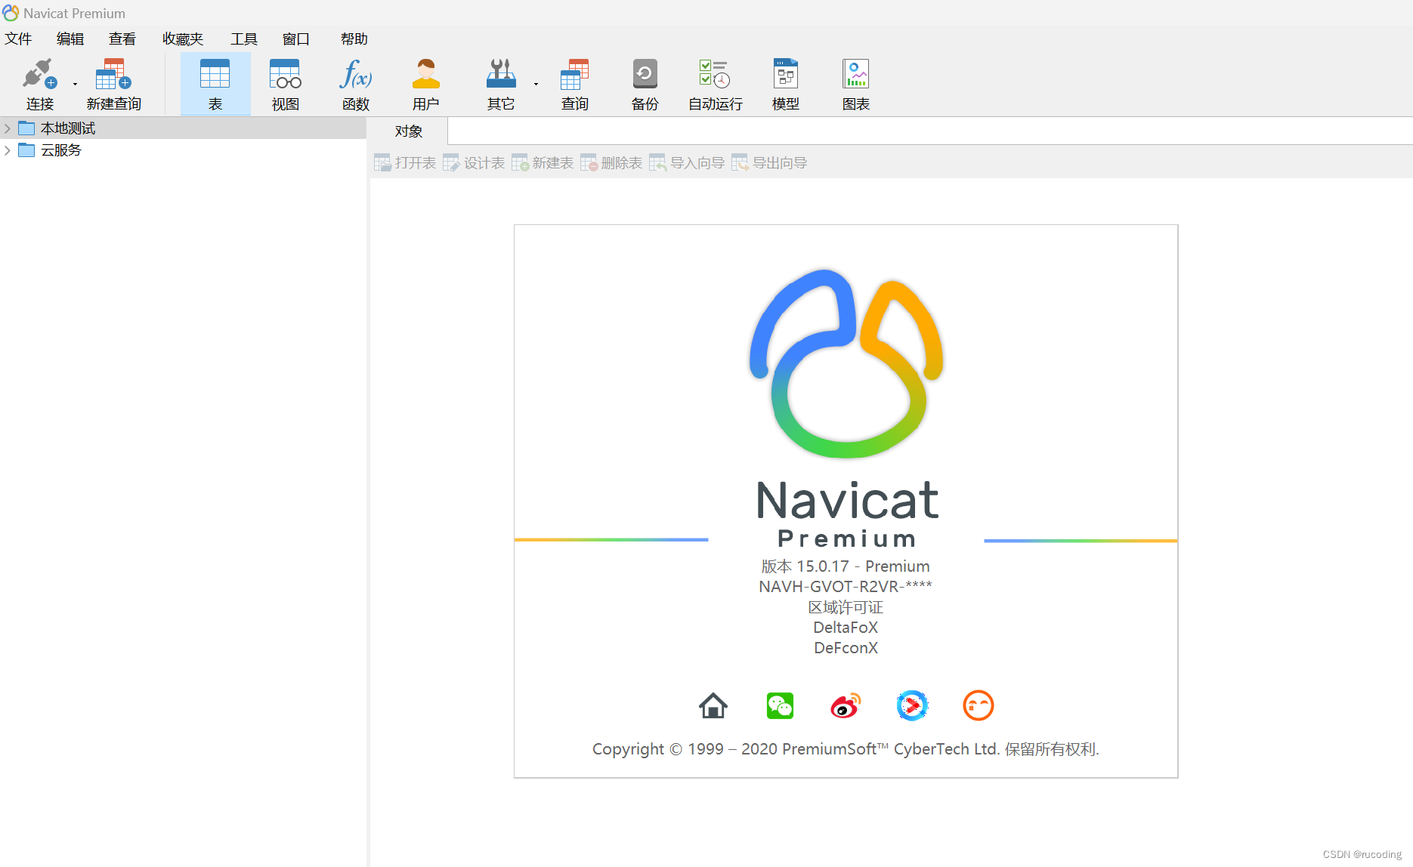This screenshot has height=867, width=1413.
Task: Click the license key NAVH-GVOT-R2VR text
Action: click(846, 586)
